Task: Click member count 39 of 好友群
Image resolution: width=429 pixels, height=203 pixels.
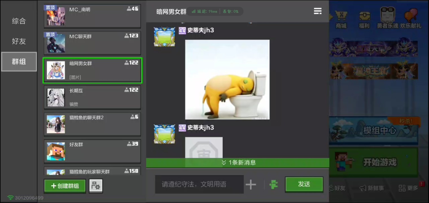Action: (133, 144)
